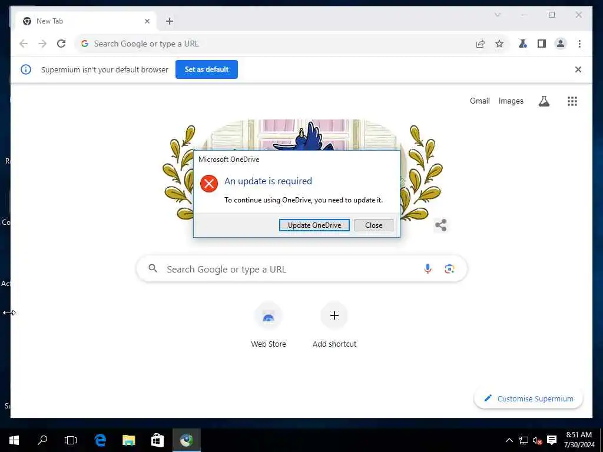This screenshot has width=603, height=452.
Task: Focus the Google search box on page
Action: 302,268
